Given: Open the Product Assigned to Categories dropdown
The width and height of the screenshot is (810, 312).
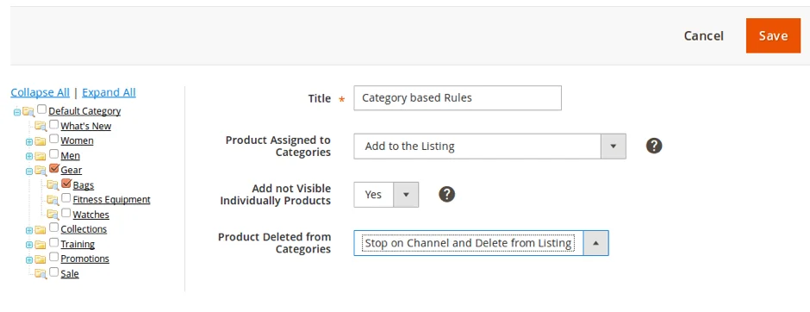Looking at the screenshot, I should (489, 147).
